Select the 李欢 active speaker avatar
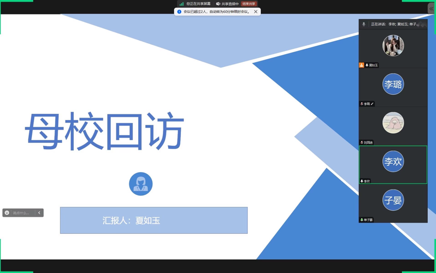The width and height of the screenshot is (436, 273). coord(393,162)
